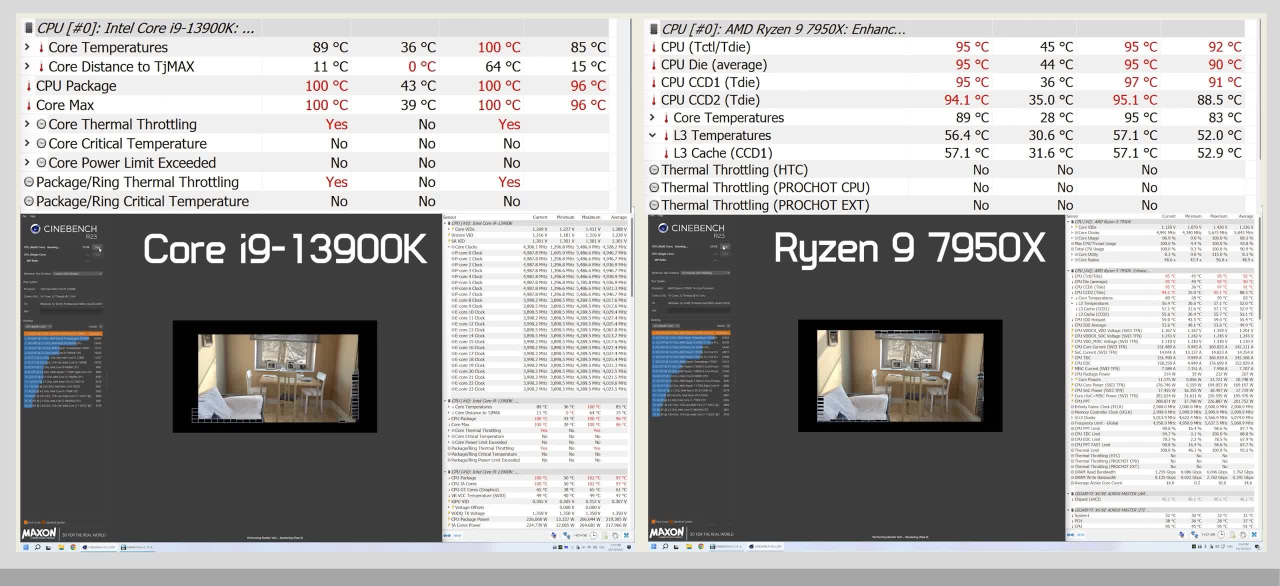Switch to Cinebench taskbar button, Intel desktop
This screenshot has height=586, width=1280.
99,547
